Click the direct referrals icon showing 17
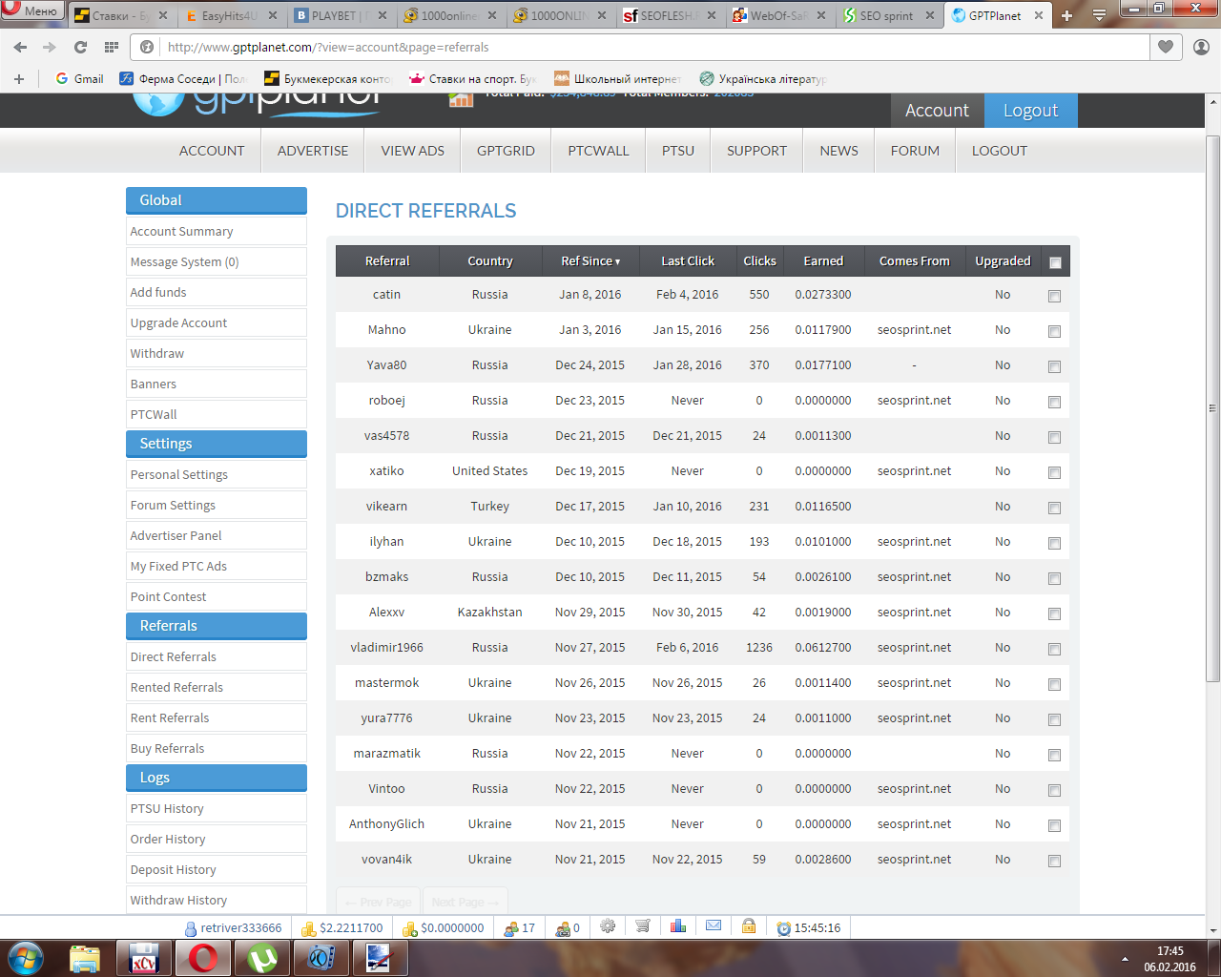Screen dimensions: 1221x977 point(512,927)
